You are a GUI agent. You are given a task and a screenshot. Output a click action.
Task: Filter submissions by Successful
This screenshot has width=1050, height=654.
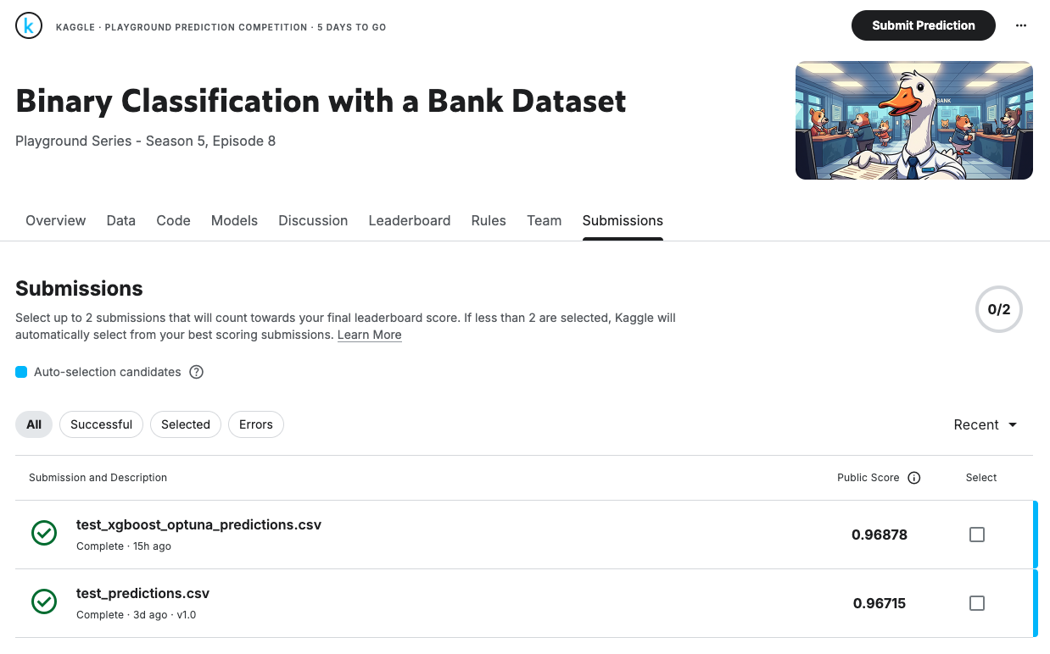tap(101, 424)
